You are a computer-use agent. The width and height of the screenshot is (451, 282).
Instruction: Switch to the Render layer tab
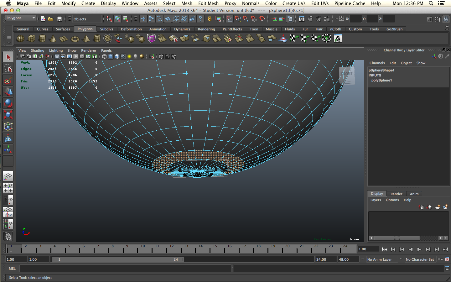pyautogui.click(x=396, y=194)
